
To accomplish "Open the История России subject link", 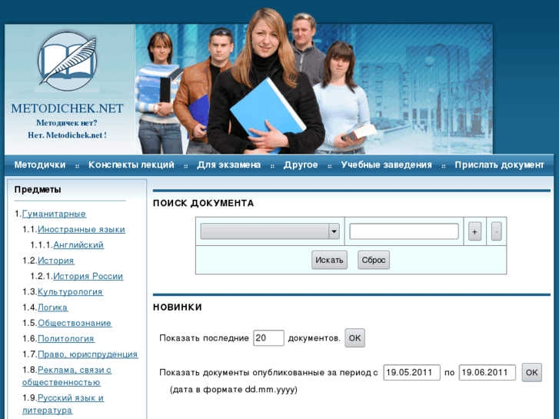I will [x=88, y=276].
